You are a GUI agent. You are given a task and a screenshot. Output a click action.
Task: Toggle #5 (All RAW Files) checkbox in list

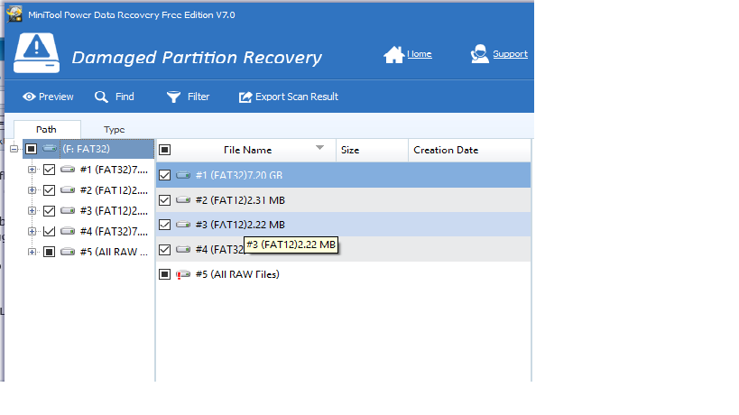164,274
